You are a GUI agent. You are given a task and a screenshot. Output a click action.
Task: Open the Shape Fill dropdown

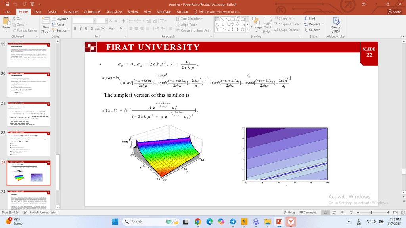coord(285,18)
